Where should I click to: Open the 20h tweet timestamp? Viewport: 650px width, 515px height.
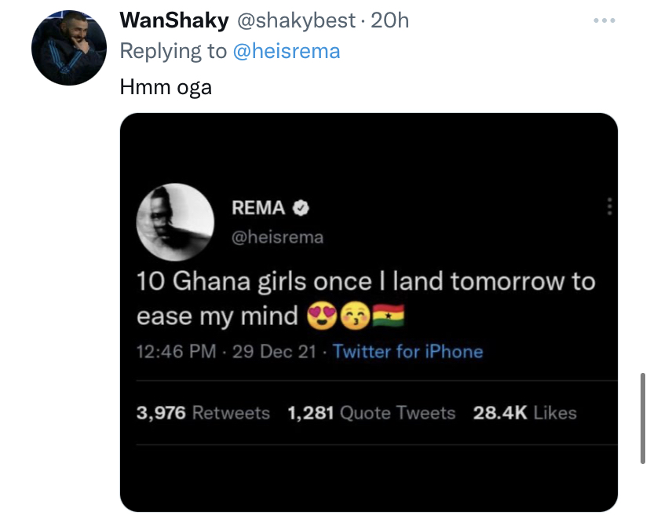coord(390,21)
